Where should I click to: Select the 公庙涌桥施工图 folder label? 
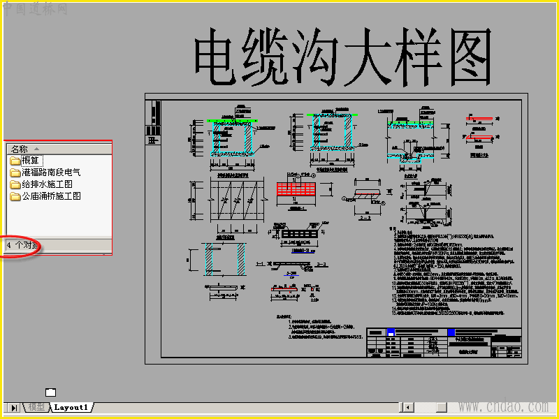pyautogui.click(x=51, y=196)
